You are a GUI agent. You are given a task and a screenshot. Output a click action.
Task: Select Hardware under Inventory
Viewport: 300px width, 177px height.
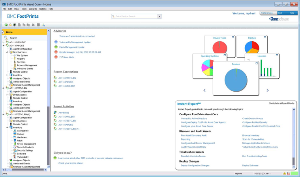(22, 137)
